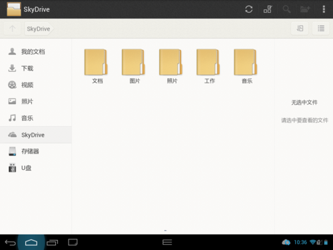The image size is (333, 250).
Task: Tap the cloud sync notification icon
Action: click(x=286, y=242)
